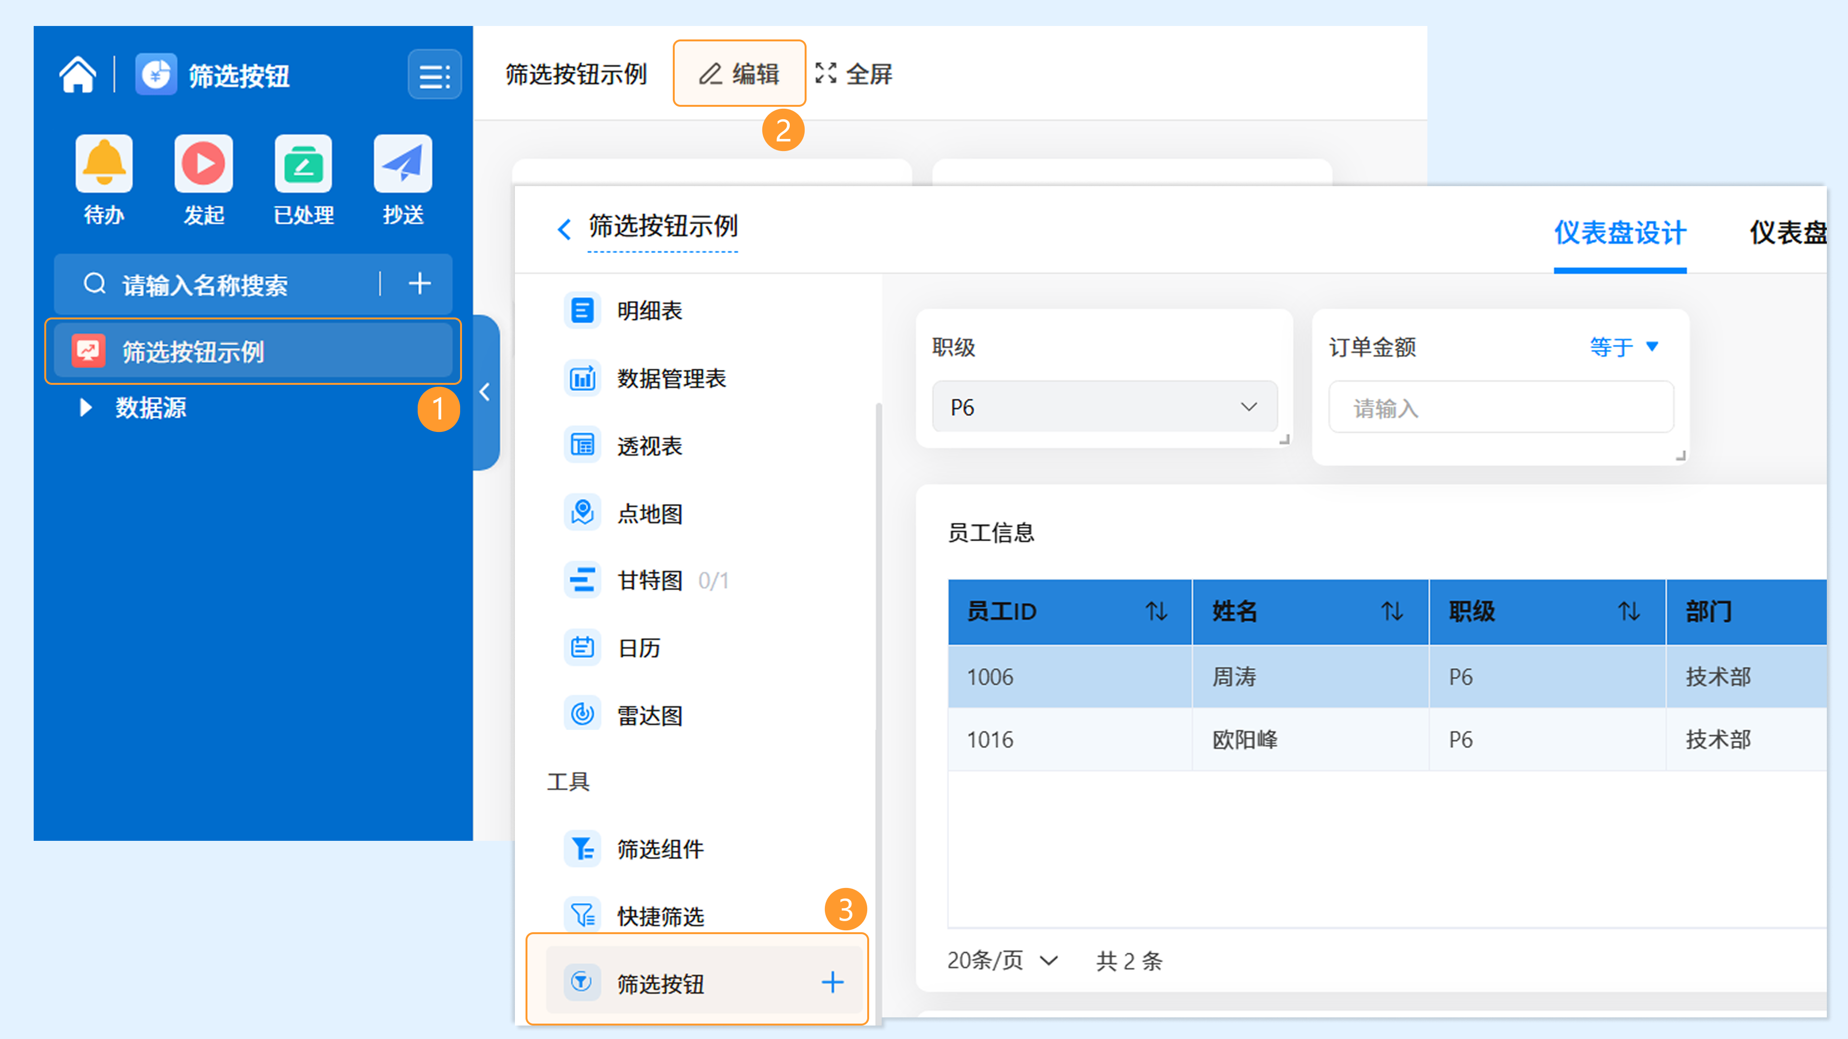Screen dimensions: 1848x1039
Task: Click the 工具 section heading
Action: 568,782
